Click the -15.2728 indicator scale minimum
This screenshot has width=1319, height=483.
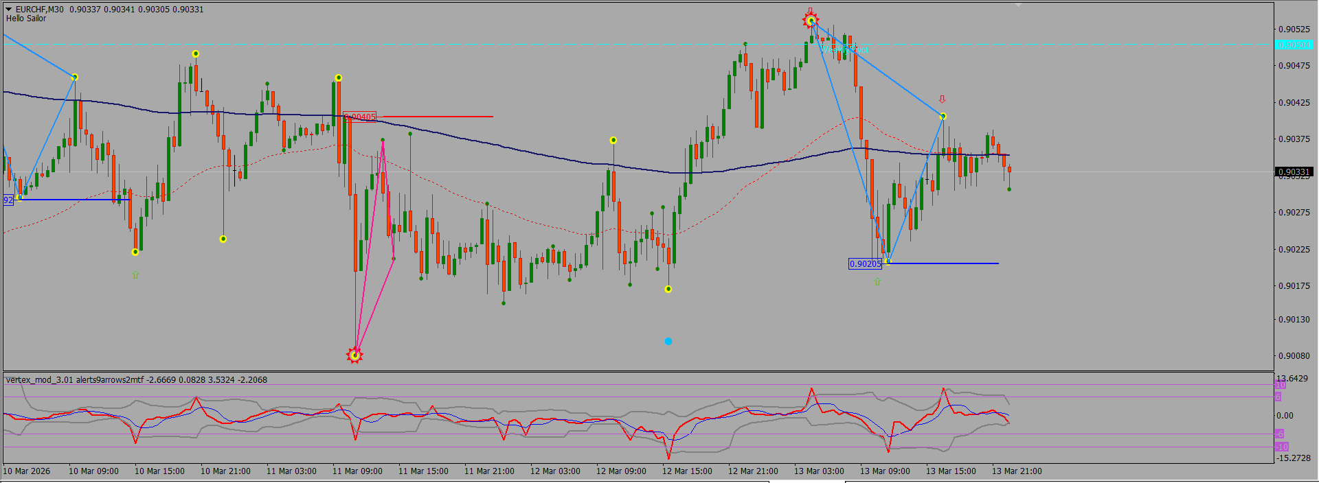(1294, 458)
